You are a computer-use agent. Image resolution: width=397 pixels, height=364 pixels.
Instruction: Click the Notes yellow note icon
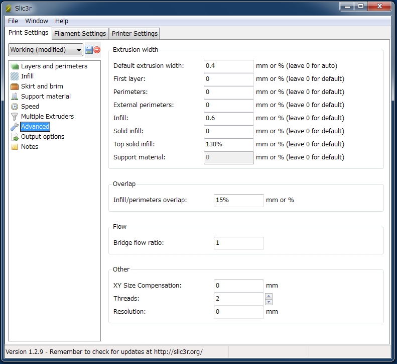coord(15,147)
